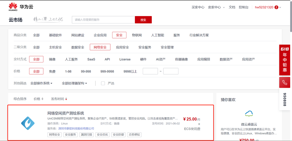Enable the 严选 checkbox

[103, 83]
